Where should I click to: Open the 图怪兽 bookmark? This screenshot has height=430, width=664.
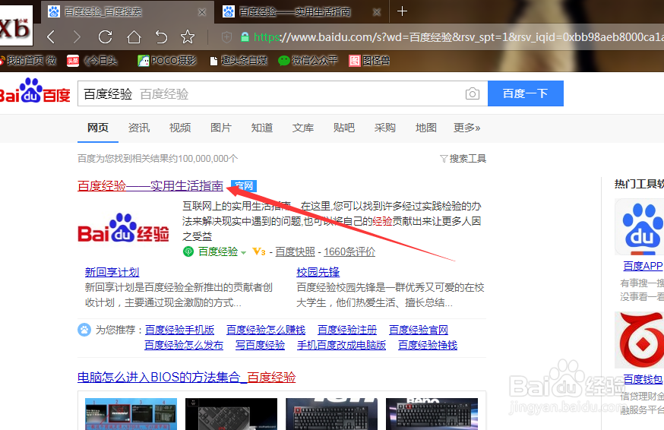click(369, 61)
